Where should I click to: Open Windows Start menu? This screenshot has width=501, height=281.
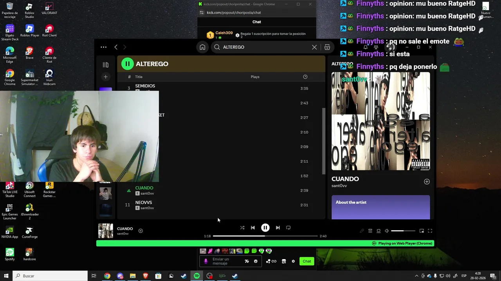tap(6, 276)
